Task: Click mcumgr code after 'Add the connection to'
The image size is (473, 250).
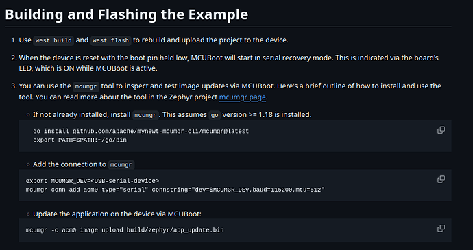Action: 121,164
